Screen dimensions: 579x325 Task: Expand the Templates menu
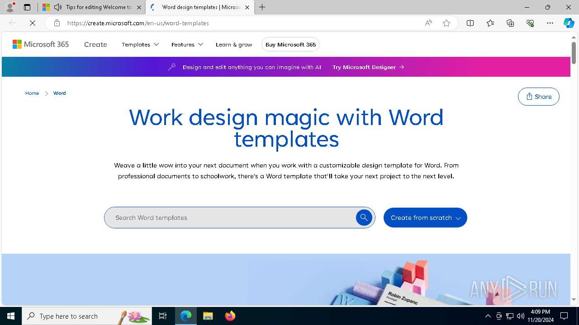(140, 44)
